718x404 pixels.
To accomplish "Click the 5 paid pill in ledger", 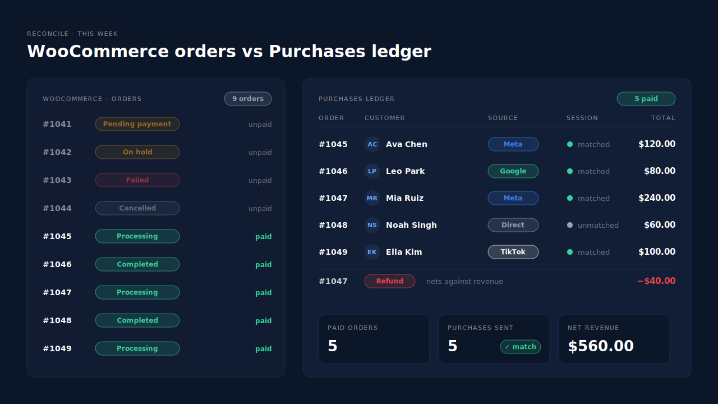I will (646, 99).
